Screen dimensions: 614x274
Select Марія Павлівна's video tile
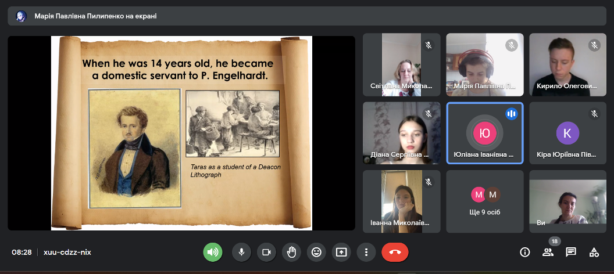pos(485,64)
